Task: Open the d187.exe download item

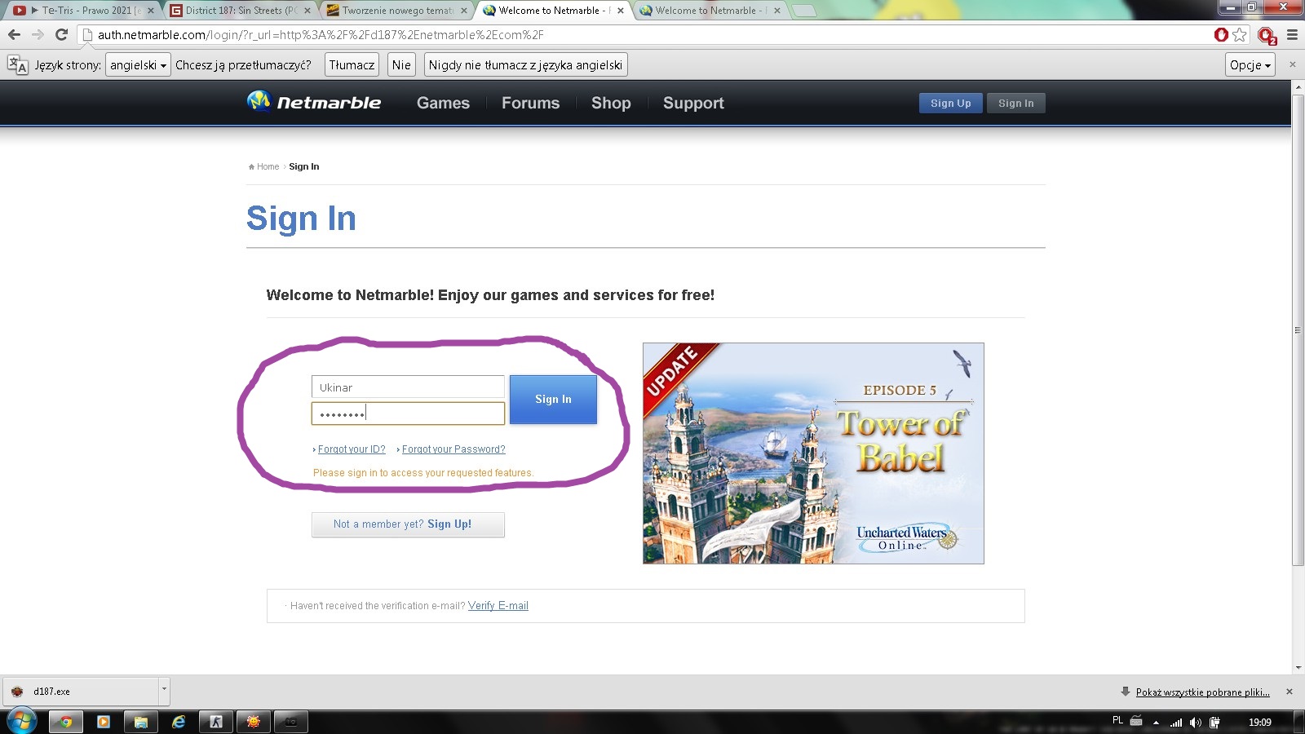Action: 82,691
